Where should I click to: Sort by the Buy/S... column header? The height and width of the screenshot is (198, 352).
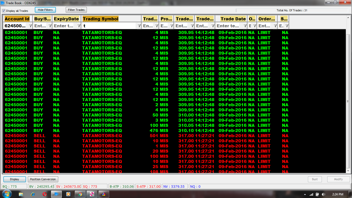tap(43, 19)
